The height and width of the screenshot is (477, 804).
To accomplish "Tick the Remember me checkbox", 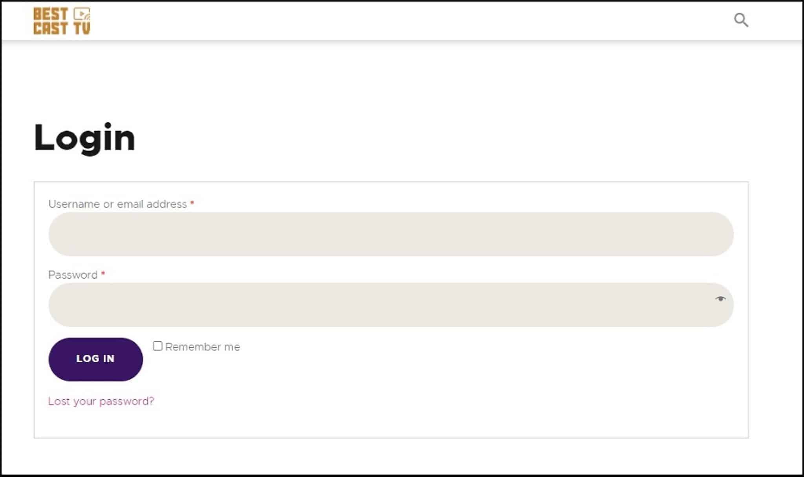I will click(157, 346).
